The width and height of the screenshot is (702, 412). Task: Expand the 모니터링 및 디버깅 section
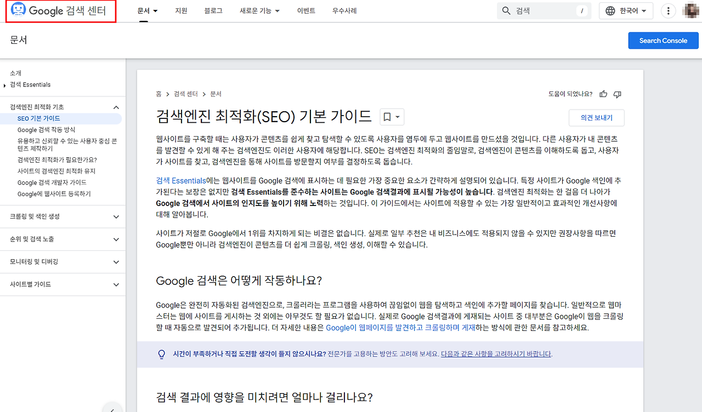[x=116, y=262]
